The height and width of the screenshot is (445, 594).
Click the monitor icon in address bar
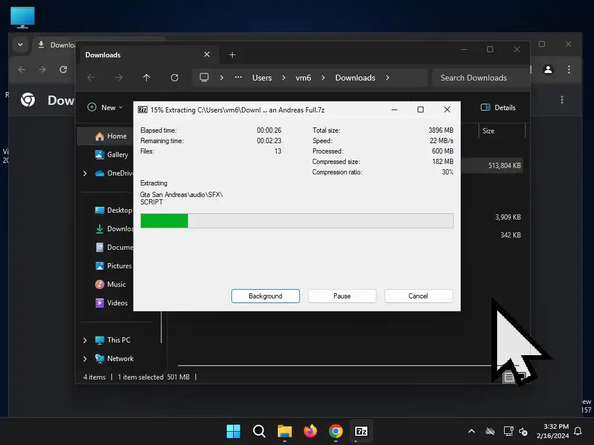tap(204, 78)
